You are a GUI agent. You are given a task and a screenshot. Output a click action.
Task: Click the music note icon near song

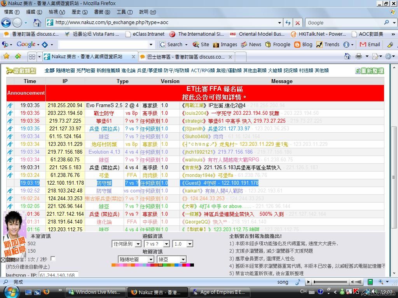click(x=297, y=282)
